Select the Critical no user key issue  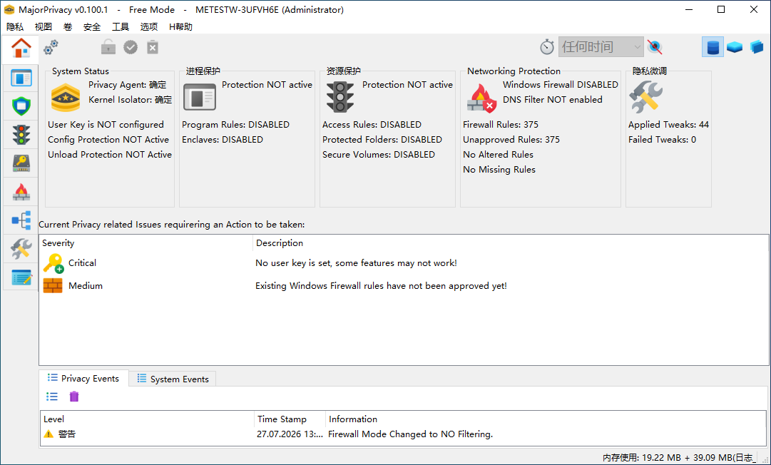[404, 263]
